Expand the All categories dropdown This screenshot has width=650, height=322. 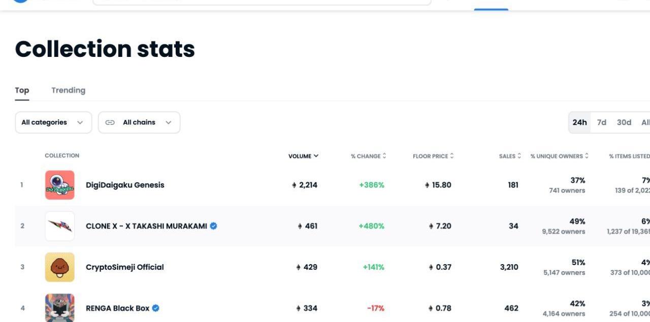(x=53, y=122)
